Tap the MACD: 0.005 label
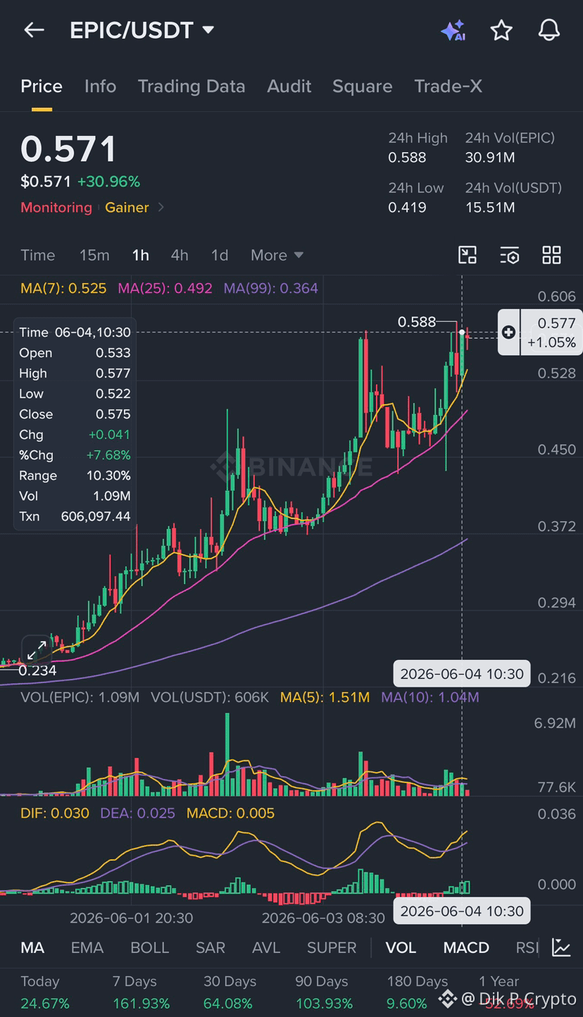This screenshot has height=1017, width=583. (x=231, y=813)
